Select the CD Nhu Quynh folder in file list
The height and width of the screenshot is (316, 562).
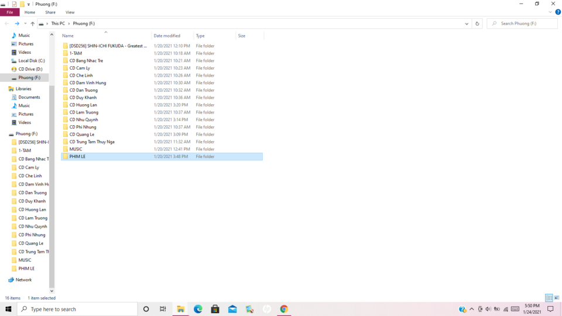point(84,119)
